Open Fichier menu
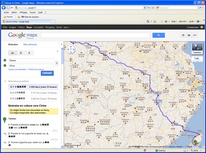The width and height of the screenshot is (206, 153). coord(6,12)
